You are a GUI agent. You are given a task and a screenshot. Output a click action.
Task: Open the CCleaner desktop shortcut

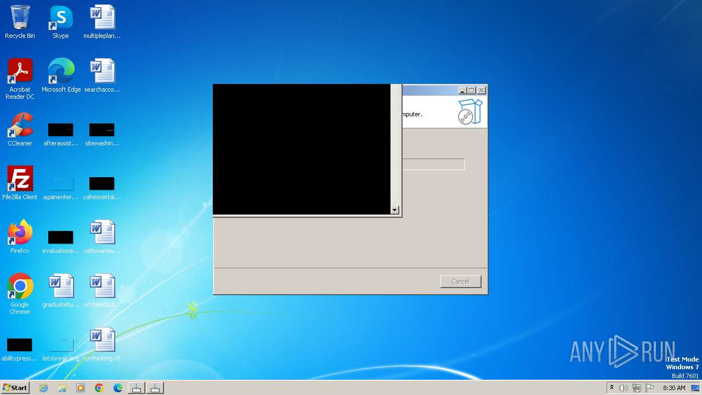(x=20, y=129)
